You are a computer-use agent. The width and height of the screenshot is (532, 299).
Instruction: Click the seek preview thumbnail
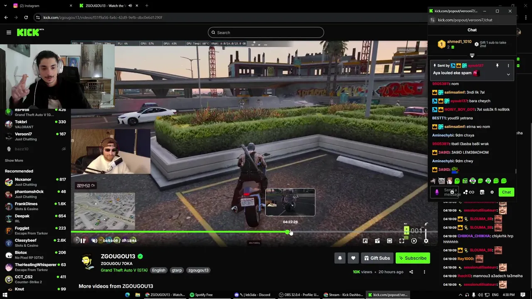[290, 202]
